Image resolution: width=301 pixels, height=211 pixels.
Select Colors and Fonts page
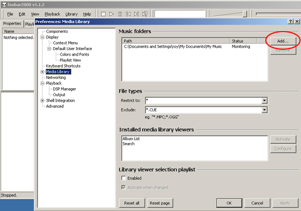tap(74, 54)
